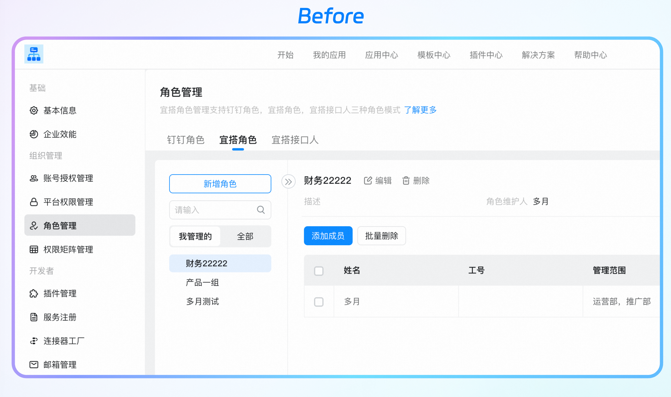The height and width of the screenshot is (397, 671).
Task: Open 模板中心 in the top navigation
Action: (x=434, y=55)
